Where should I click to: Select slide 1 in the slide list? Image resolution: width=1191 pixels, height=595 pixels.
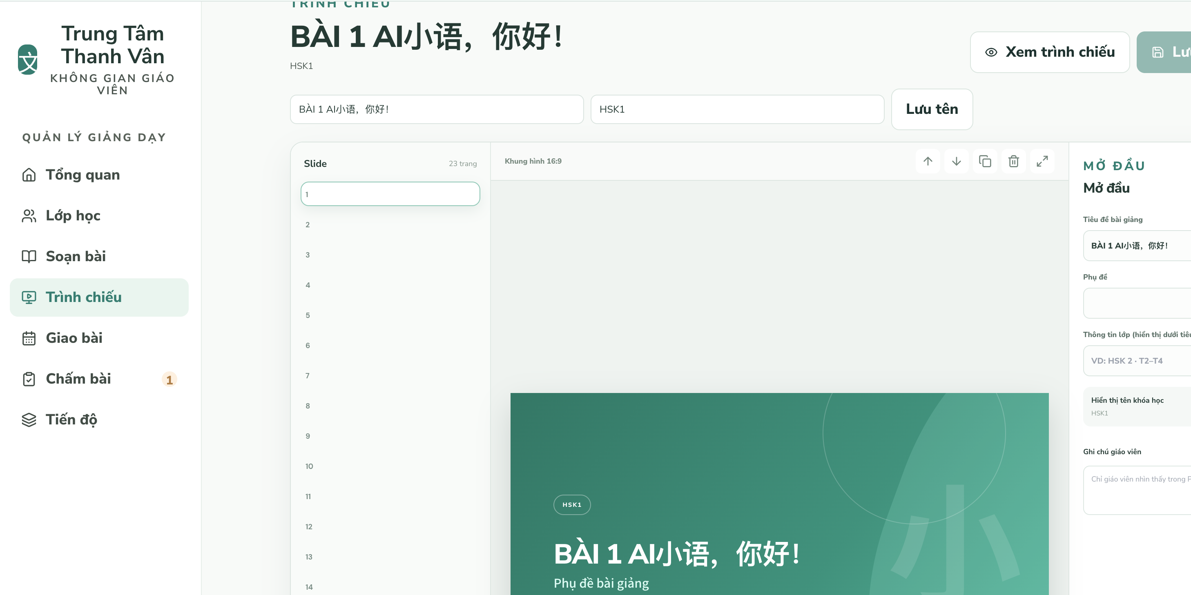[390, 194]
